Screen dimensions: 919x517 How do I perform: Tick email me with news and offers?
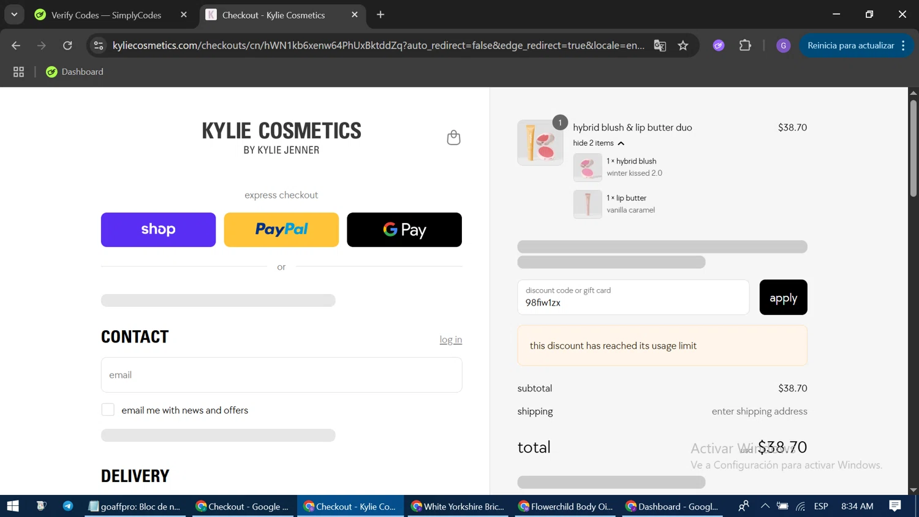coord(108,410)
